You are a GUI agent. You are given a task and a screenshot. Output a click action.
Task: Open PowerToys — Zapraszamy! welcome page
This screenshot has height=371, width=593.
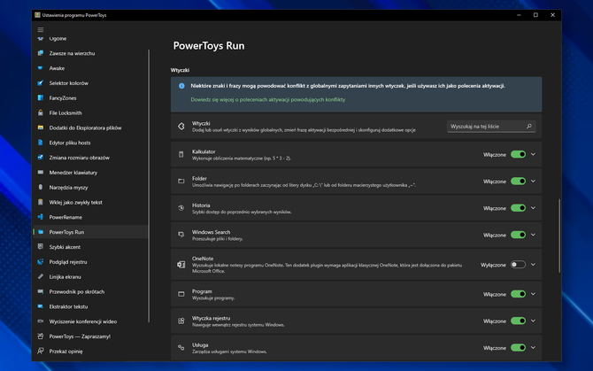91,336
